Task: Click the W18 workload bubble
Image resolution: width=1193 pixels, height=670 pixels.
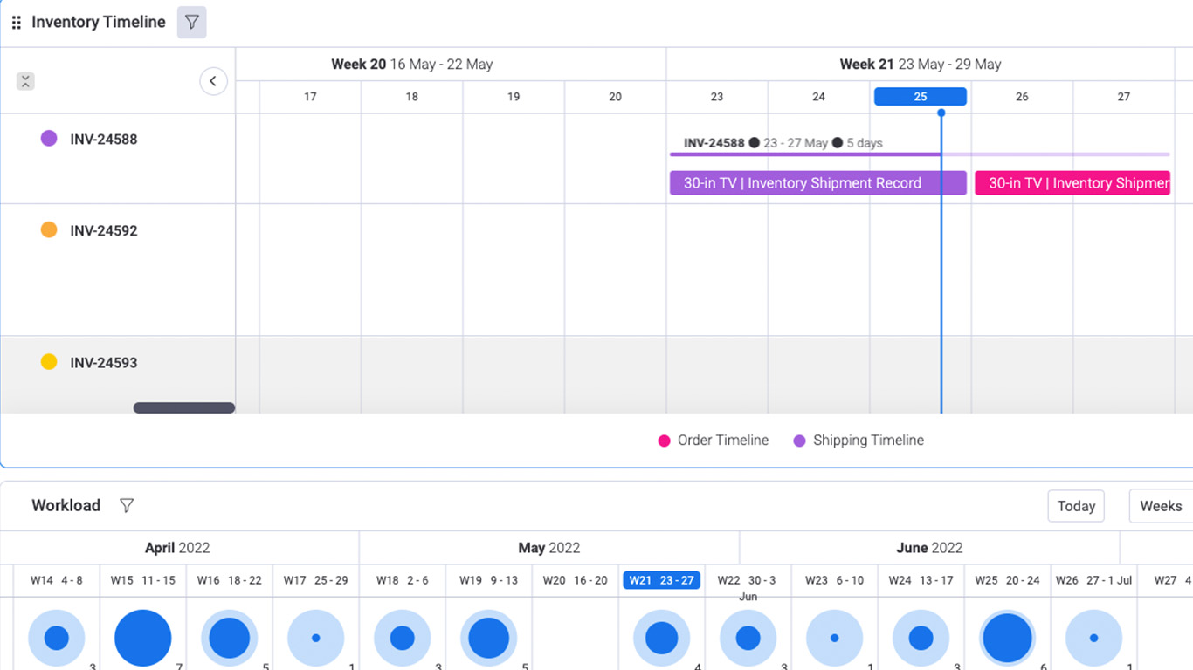Action: (403, 638)
